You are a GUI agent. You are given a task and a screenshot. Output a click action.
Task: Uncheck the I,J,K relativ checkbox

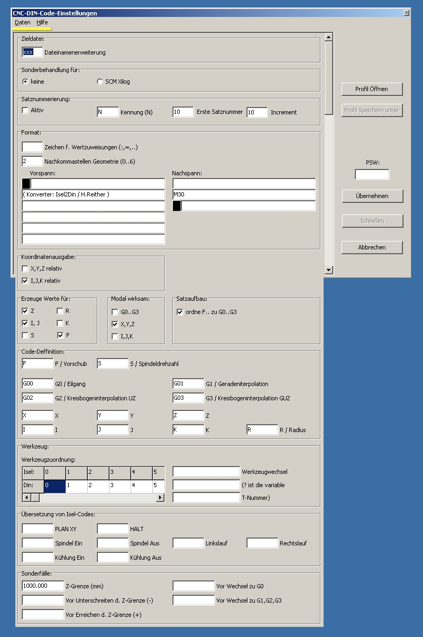click(25, 281)
